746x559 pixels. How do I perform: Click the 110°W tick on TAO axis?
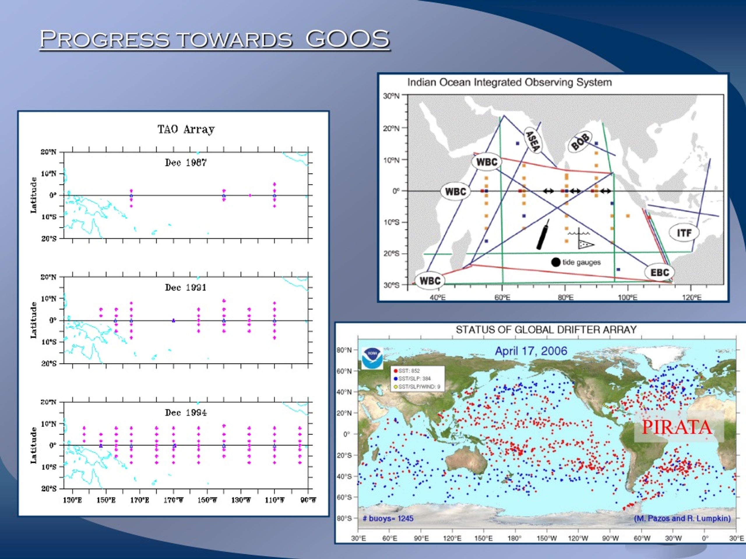[275, 500]
